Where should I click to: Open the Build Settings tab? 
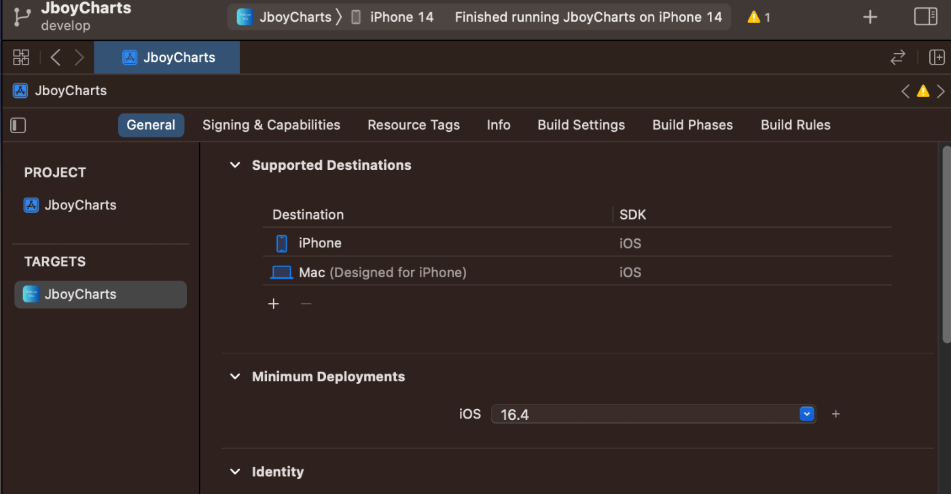coord(581,125)
